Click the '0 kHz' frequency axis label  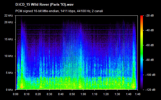(x=9, y=90)
